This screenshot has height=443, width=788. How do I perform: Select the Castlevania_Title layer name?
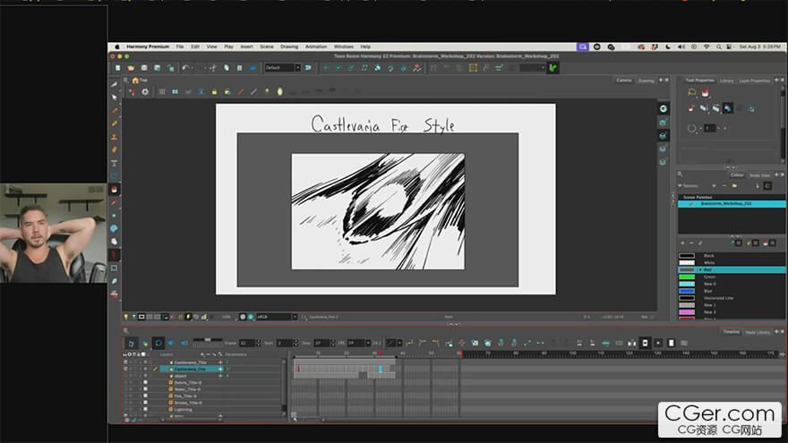(x=191, y=362)
